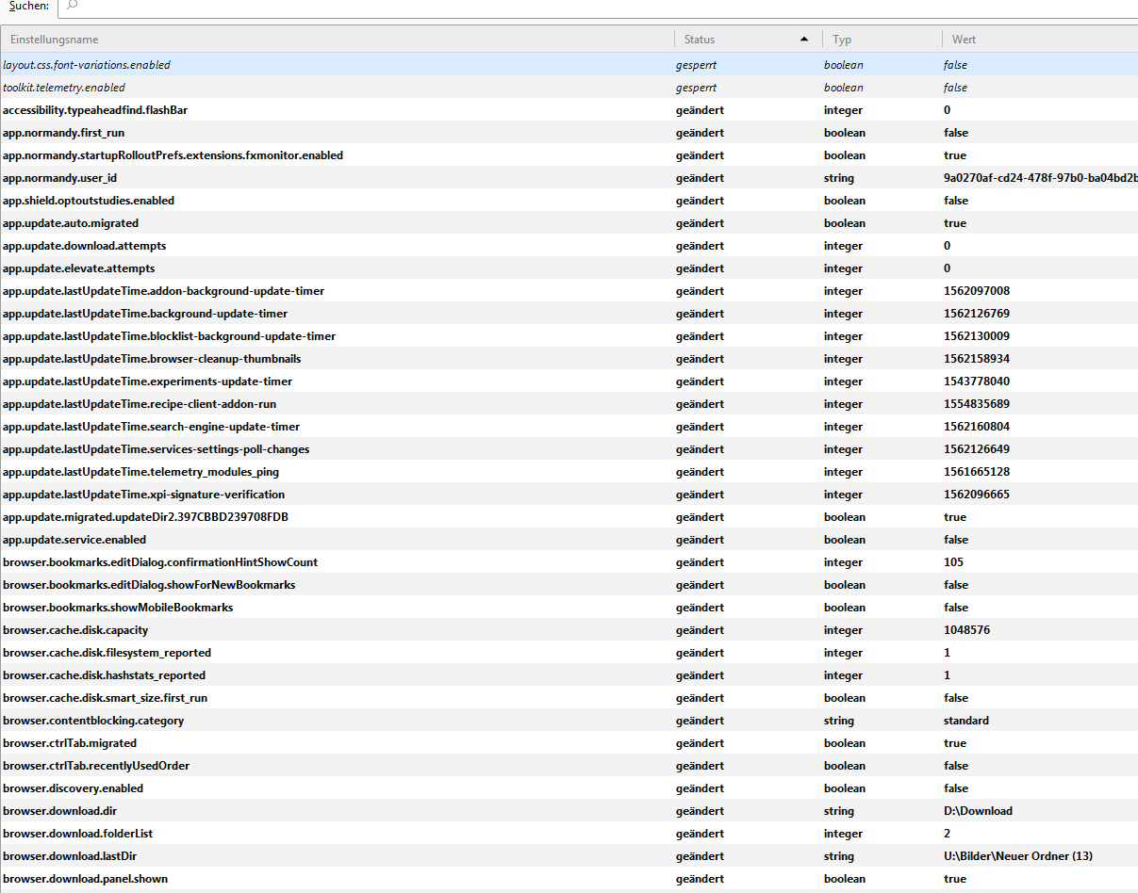Viewport: 1138px width, 893px height.
Task: Click the app.normandy.first_run preference
Action: coord(63,133)
